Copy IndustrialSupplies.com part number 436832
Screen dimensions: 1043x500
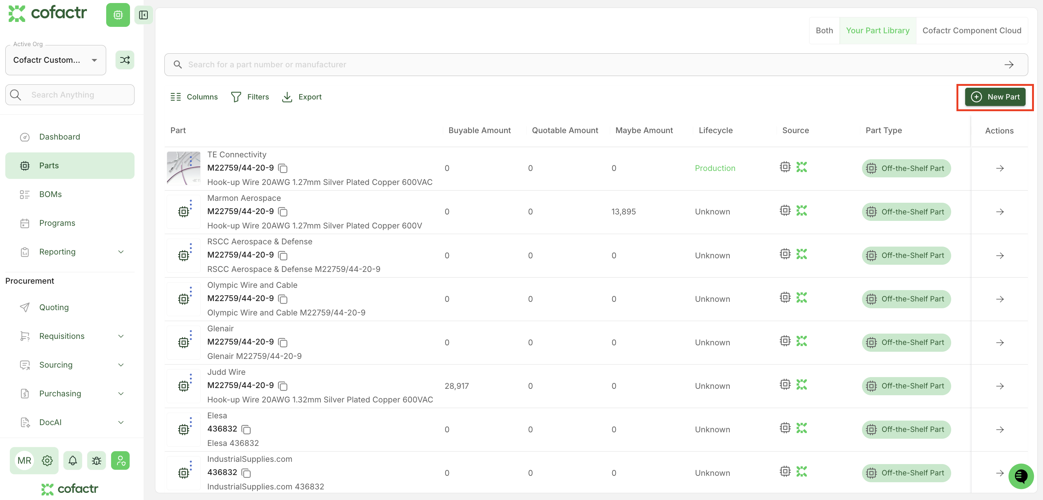[x=246, y=473]
